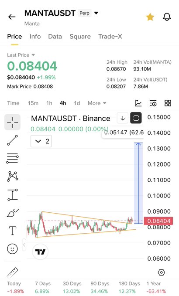Expand the collapsed indicators list showing 2
The height and width of the screenshot is (296, 179).
click(x=41, y=141)
